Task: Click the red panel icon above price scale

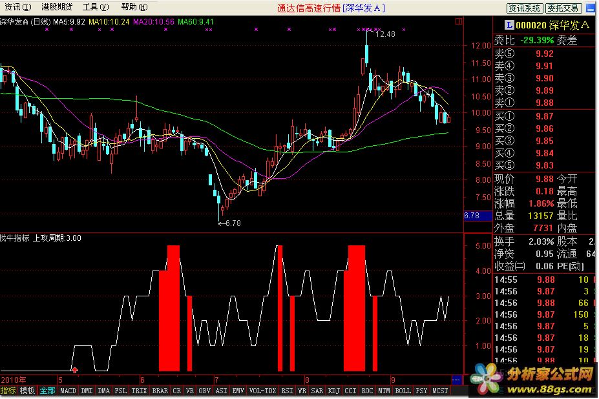Action: [459, 21]
